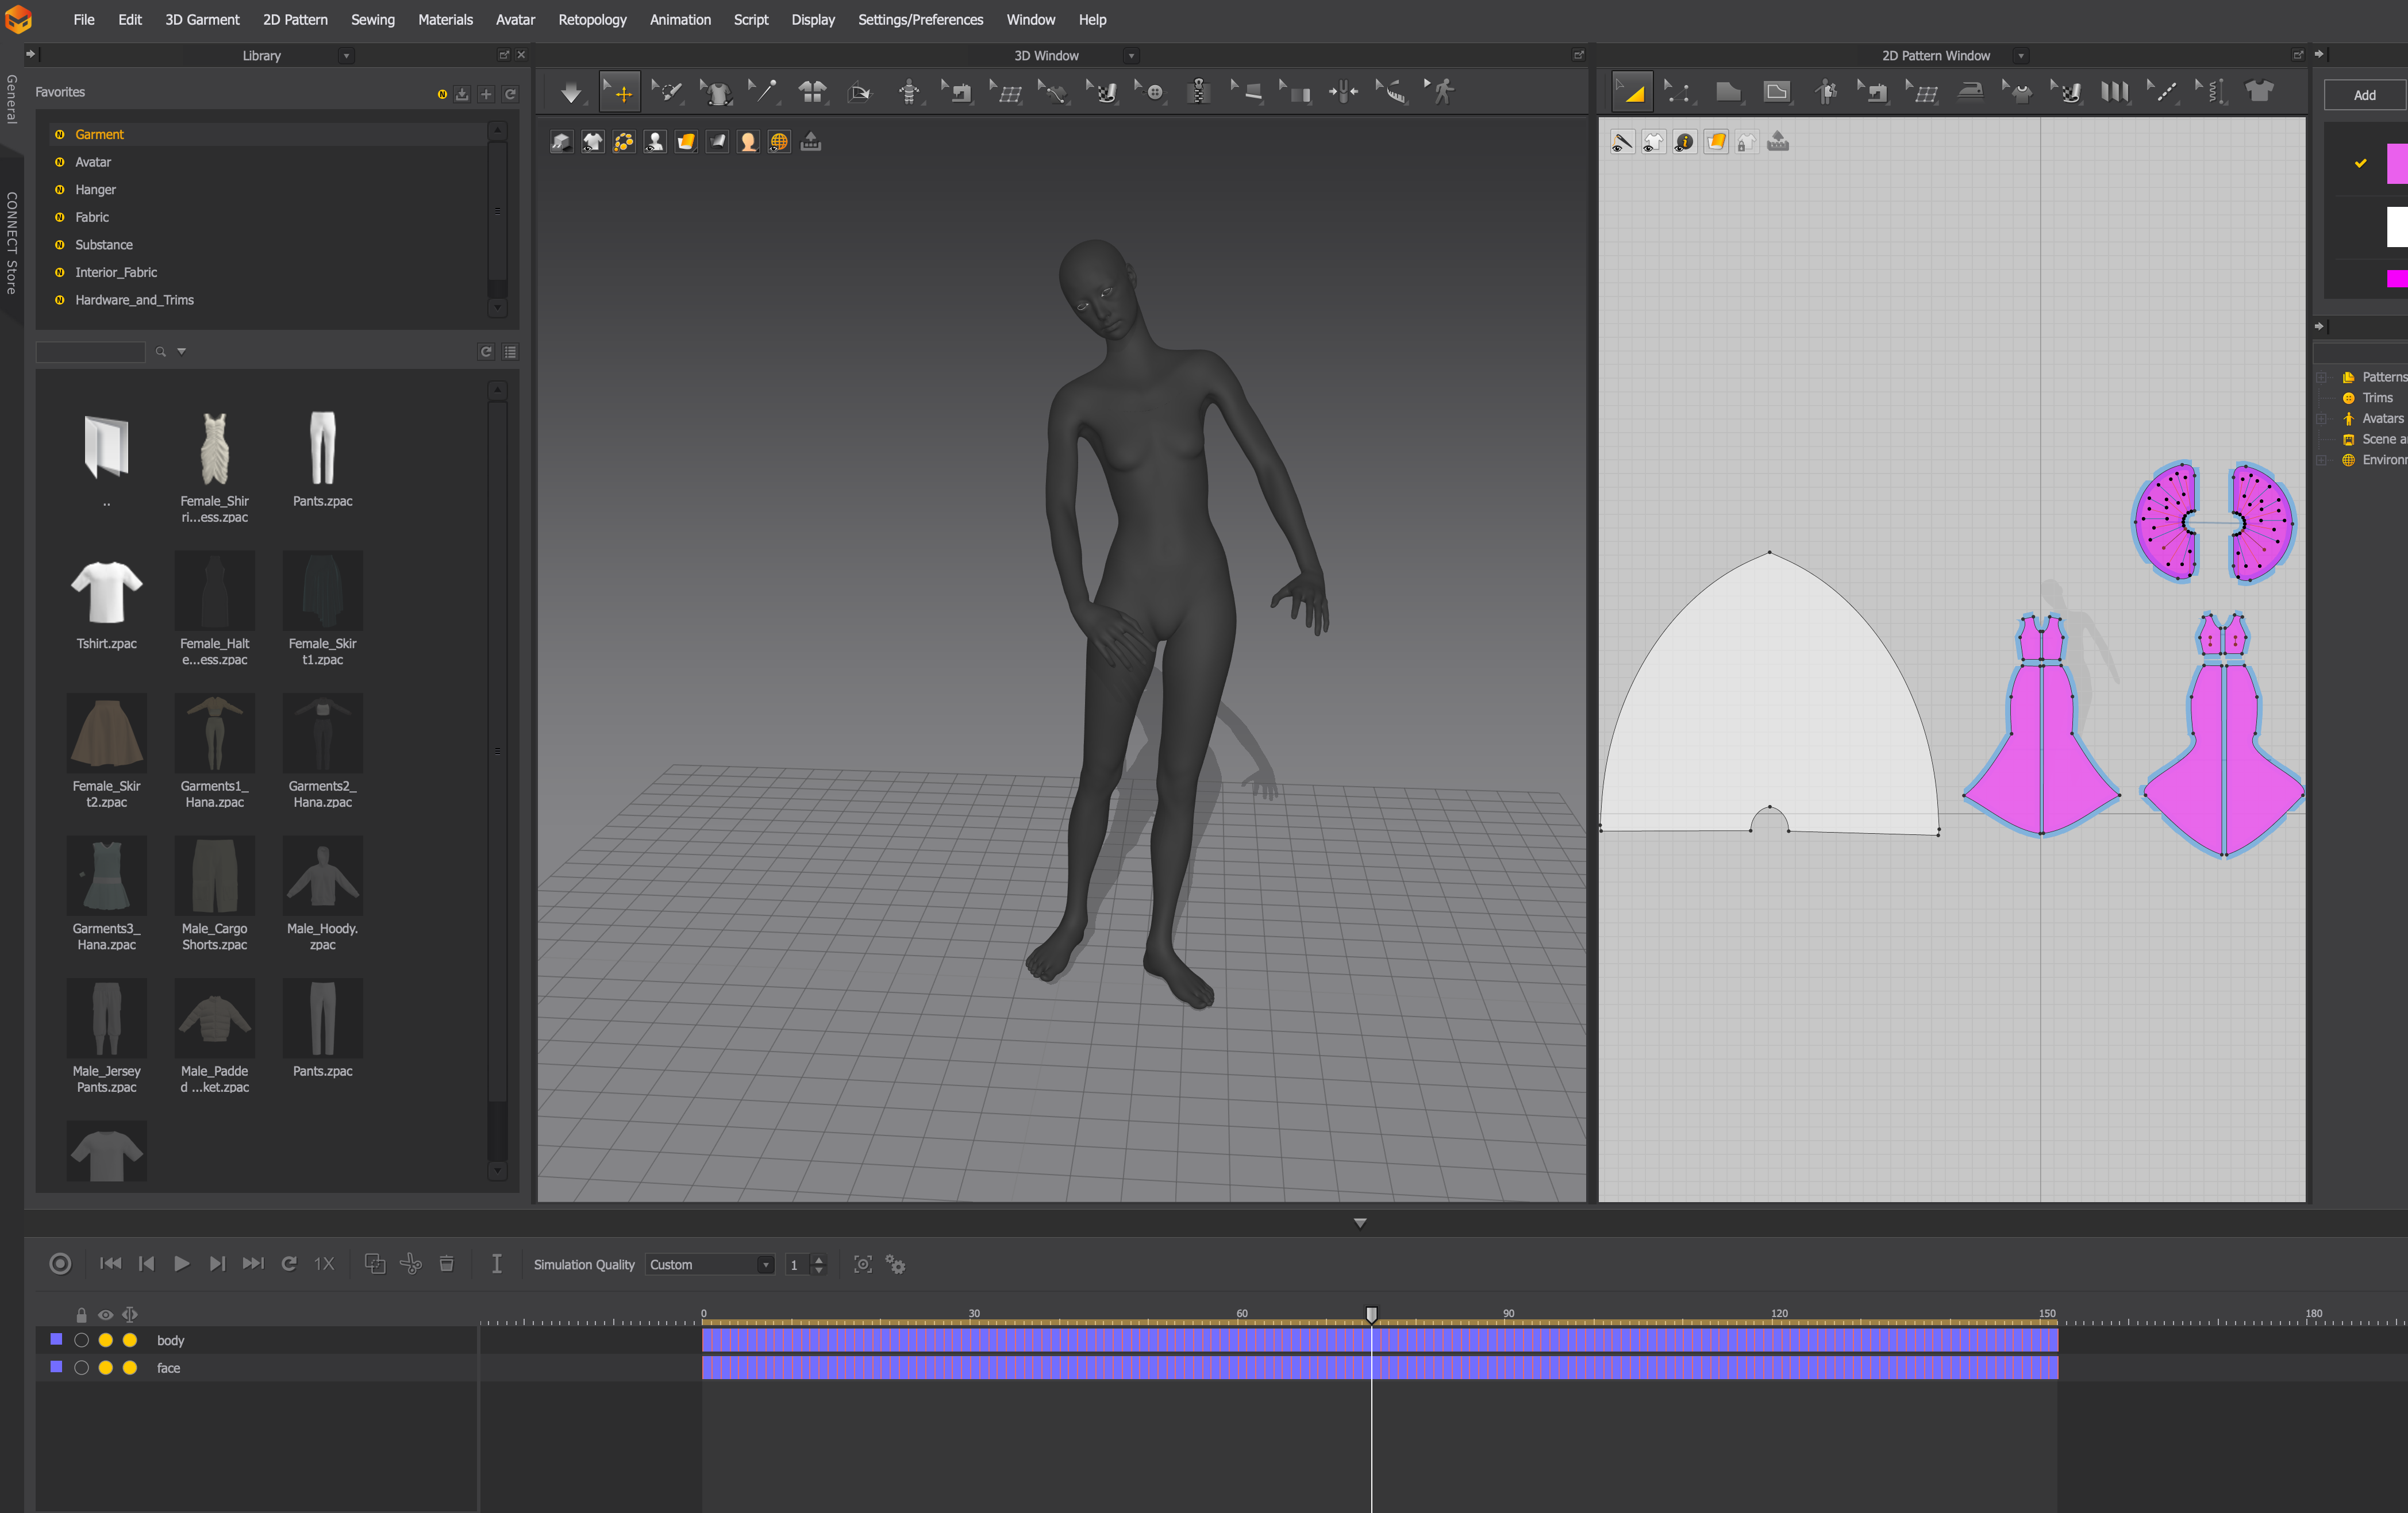Select the Select/Move tool in 3D Window
This screenshot has height=1513, width=2408.
point(619,93)
